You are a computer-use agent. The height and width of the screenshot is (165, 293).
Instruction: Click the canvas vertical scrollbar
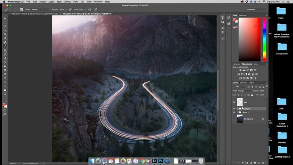[218, 90]
